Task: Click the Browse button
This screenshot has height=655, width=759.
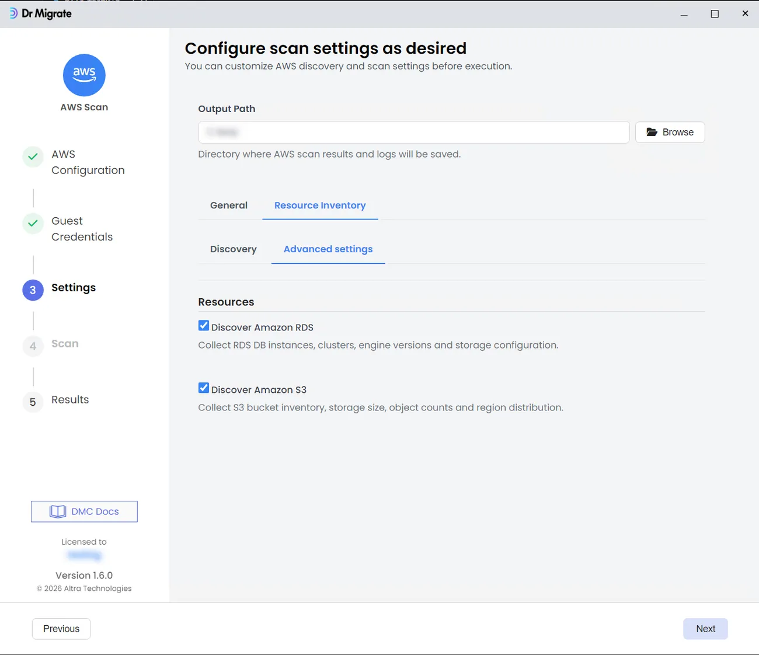Action: [x=670, y=133]
